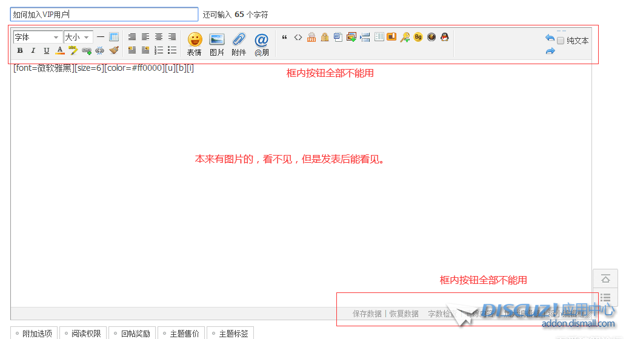
Task: Click the 保存数据 link
Action: [367, 314]
